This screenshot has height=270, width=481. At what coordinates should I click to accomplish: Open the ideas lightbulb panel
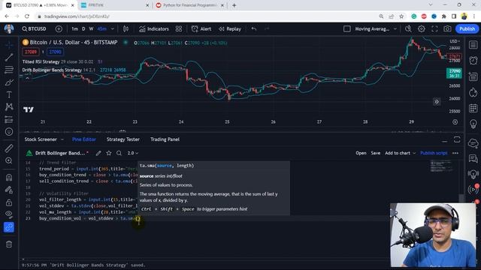(x=473, y=124)
